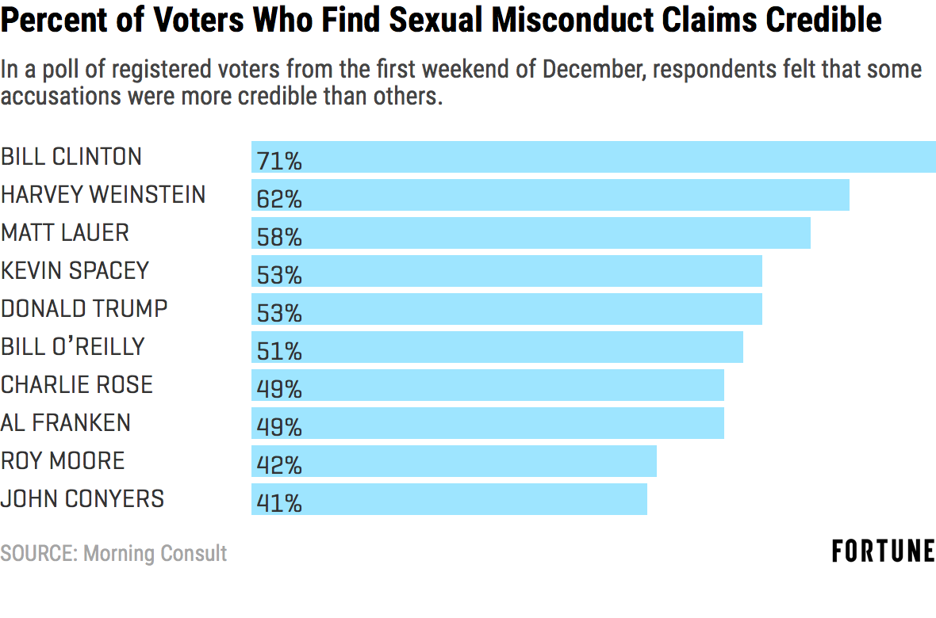Select the Donald Trump 53% bar
936x618 pixels.
click(507, 309)
